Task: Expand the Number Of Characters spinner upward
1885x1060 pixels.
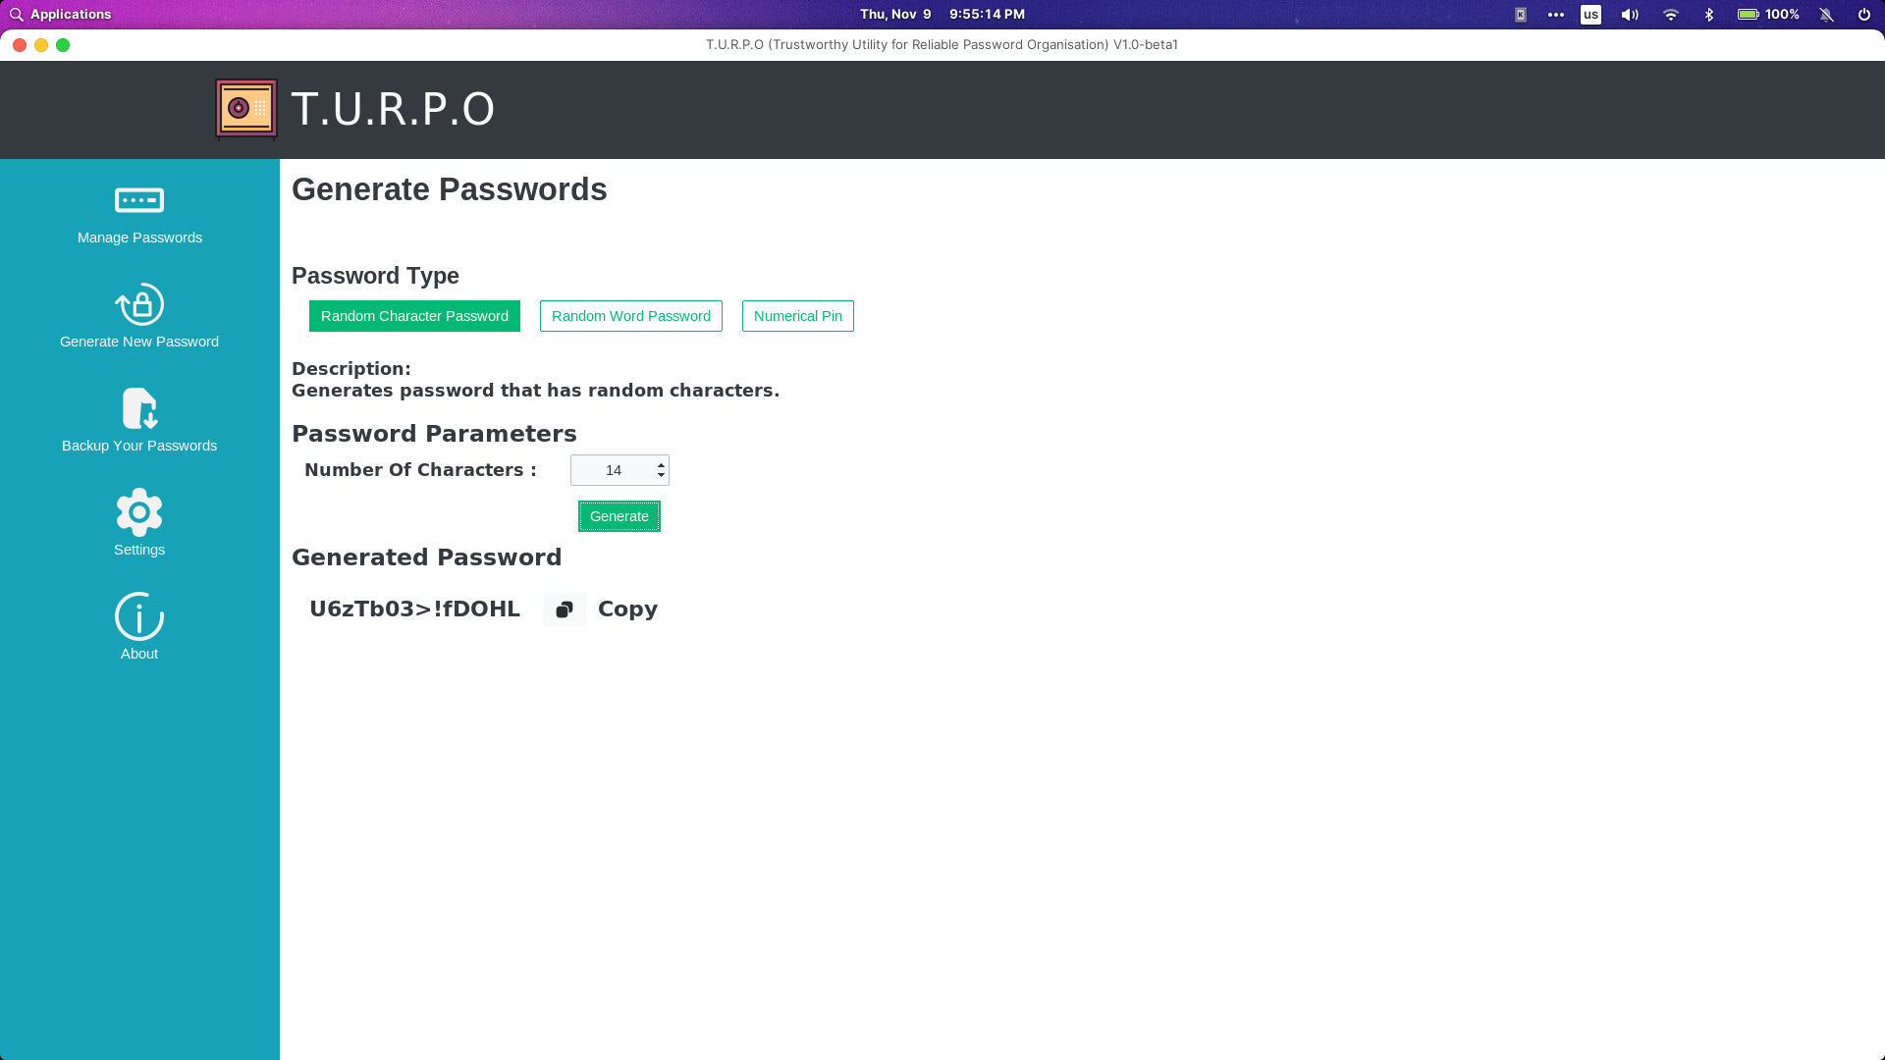Action: [x=662, y=463]
